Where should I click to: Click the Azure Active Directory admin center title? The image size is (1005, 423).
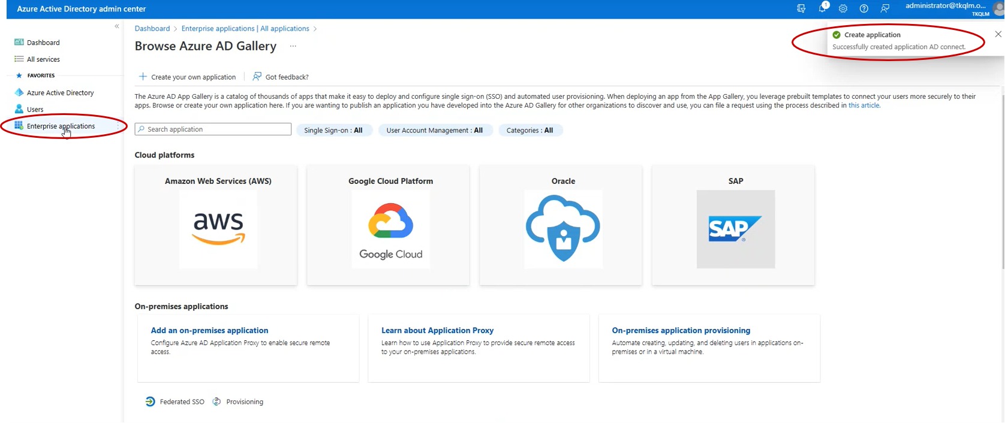pos(82,9)
